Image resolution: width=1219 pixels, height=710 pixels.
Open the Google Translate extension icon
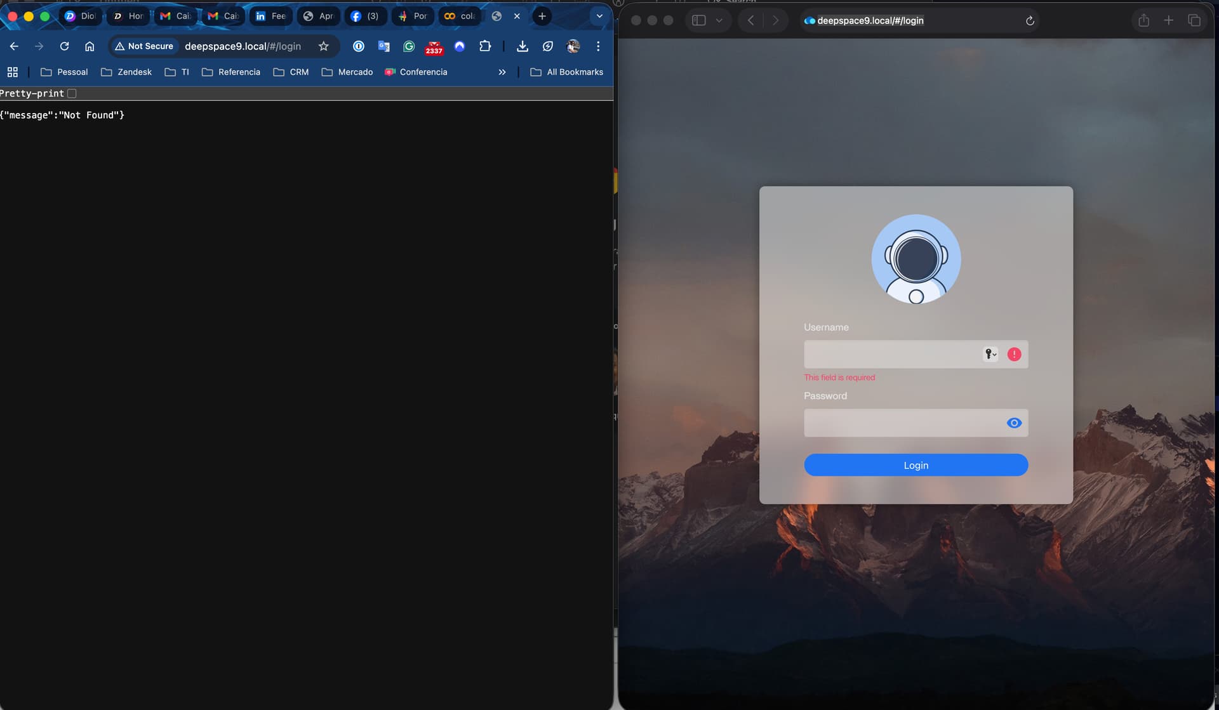coord(383,46)
